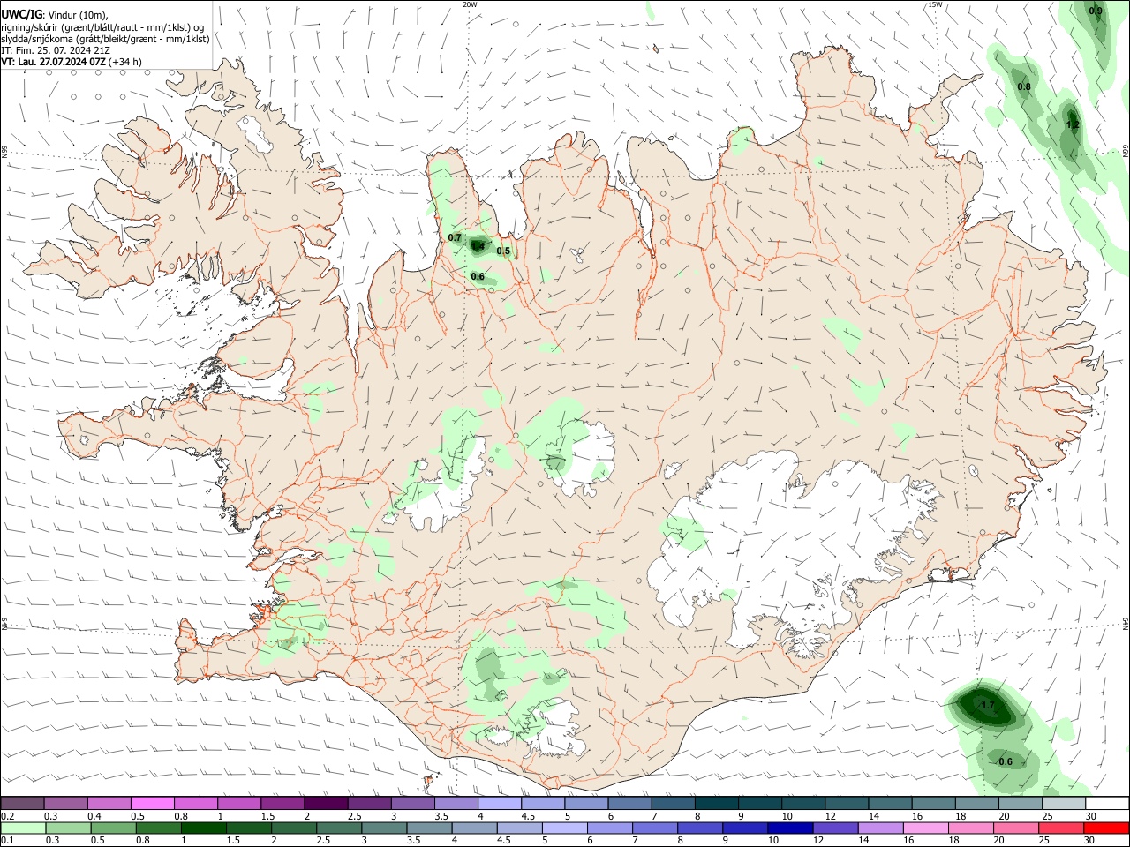Click the '0.2' label in the upper legend

7,816
